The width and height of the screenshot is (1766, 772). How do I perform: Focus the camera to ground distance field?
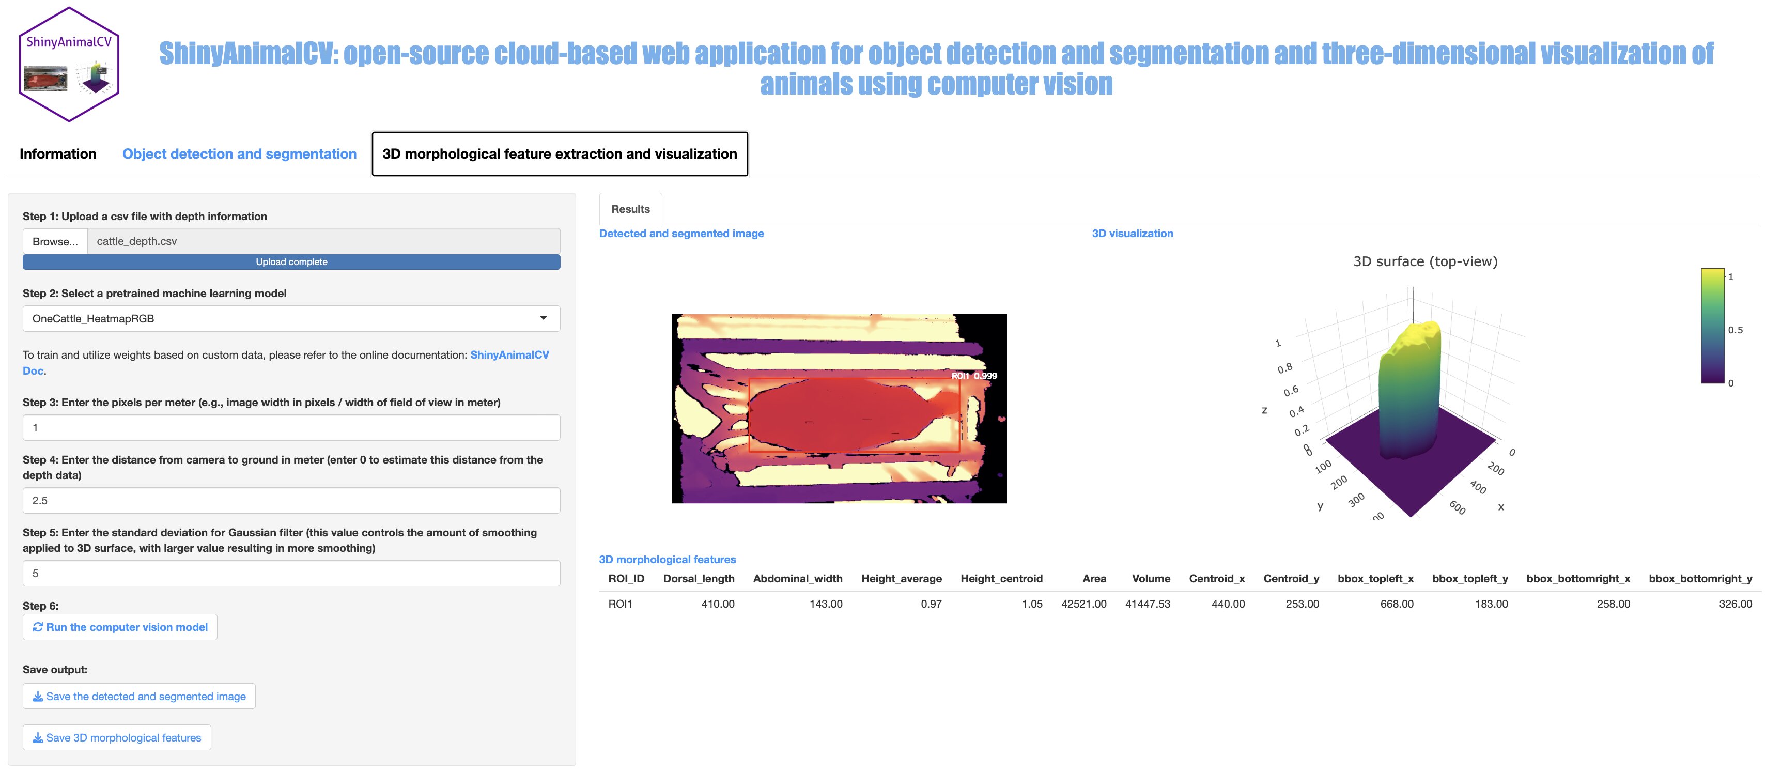point(291,501)
